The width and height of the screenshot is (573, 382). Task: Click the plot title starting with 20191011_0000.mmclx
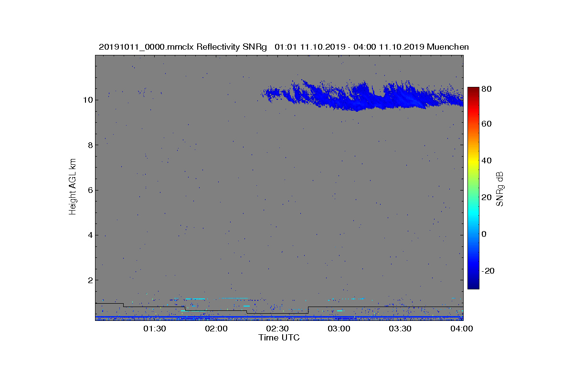[x=284, y=47]
